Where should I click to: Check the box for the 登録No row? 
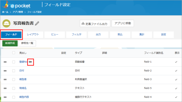[14, 62]
